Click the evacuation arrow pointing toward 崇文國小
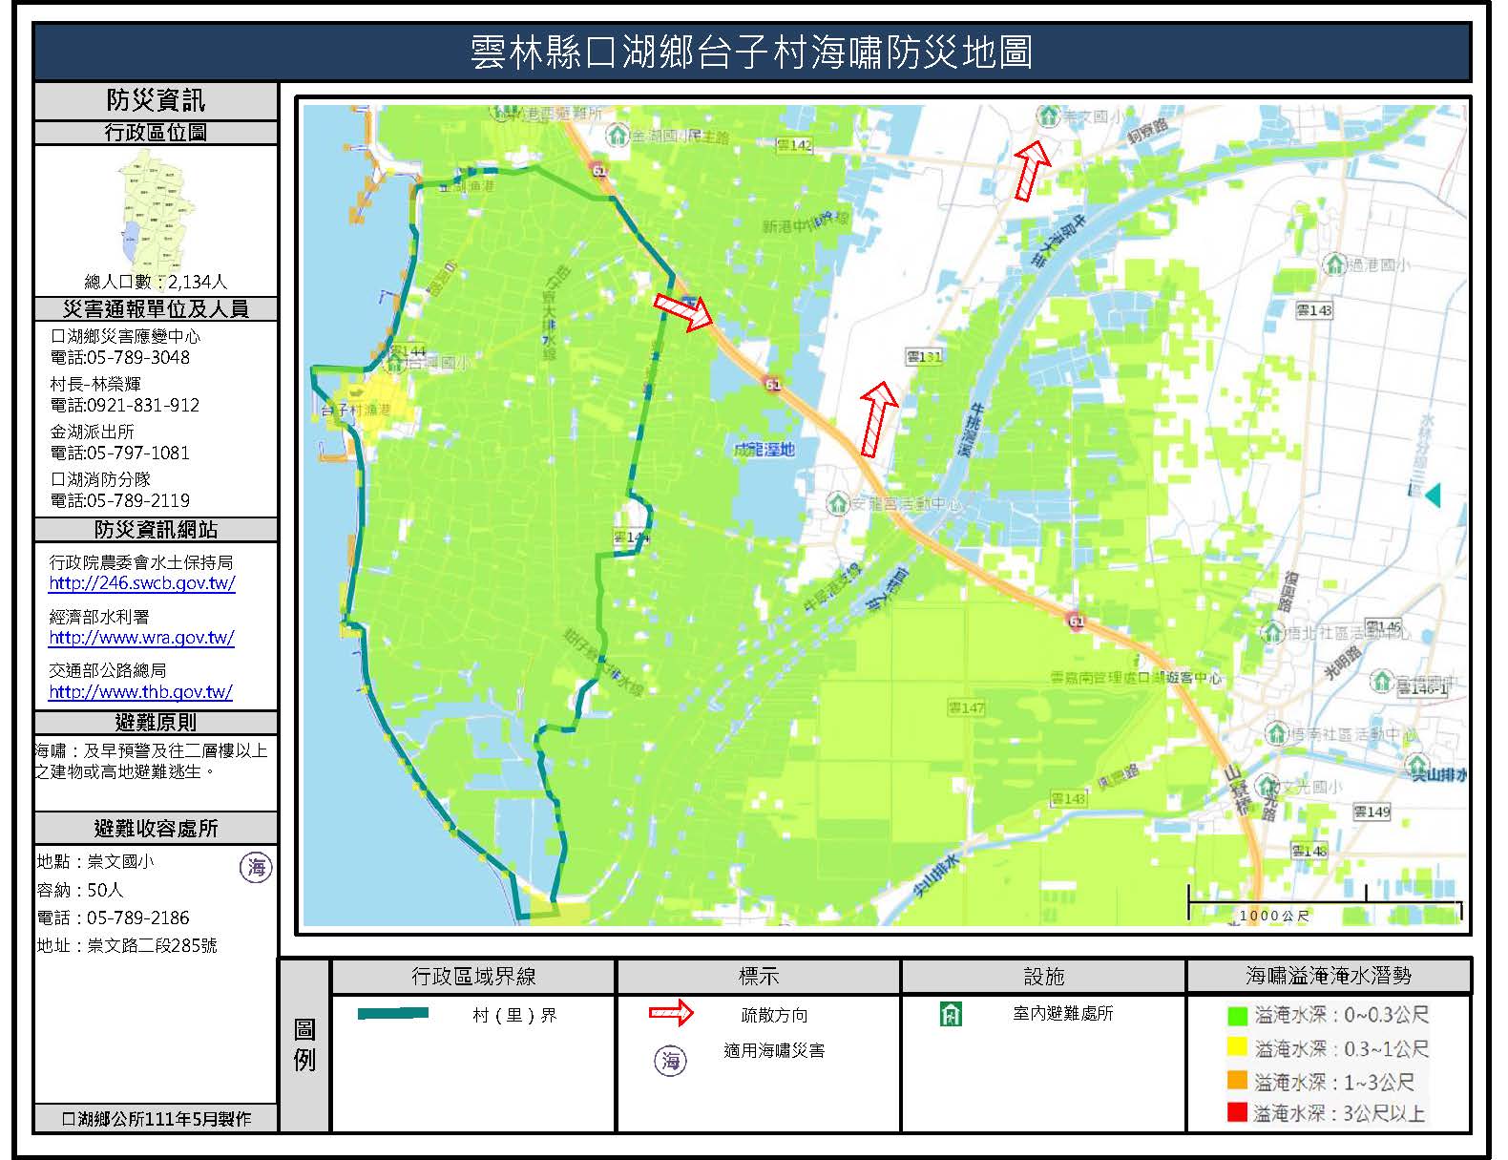The width and height of the screenshot is (1508, 1160). 1031,170
